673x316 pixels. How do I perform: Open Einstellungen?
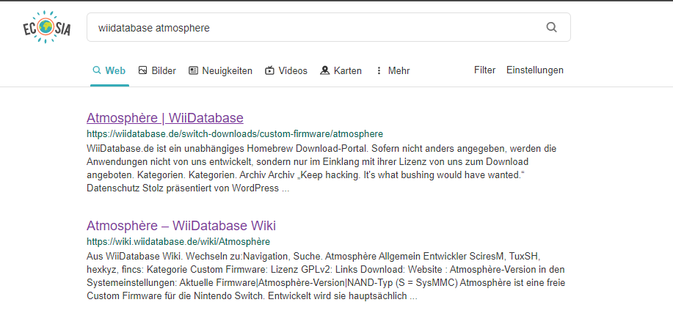click(x=535, y=70)
